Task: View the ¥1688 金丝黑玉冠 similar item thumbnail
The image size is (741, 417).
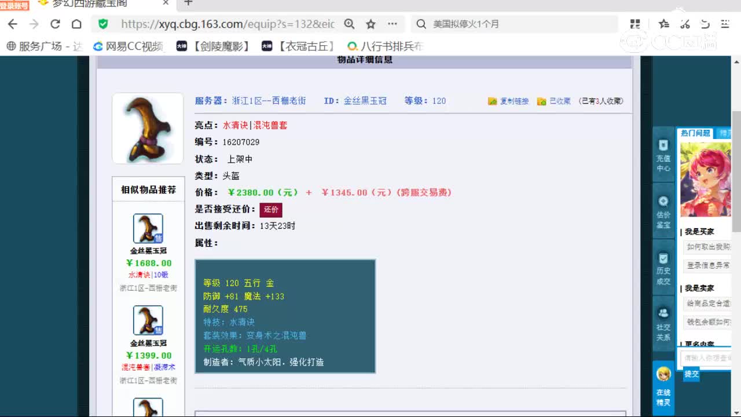Action: click(x=148, y=228)
